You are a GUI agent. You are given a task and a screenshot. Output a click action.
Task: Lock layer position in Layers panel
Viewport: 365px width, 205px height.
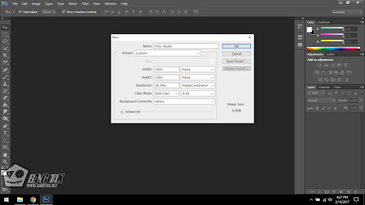click(329, 108)
